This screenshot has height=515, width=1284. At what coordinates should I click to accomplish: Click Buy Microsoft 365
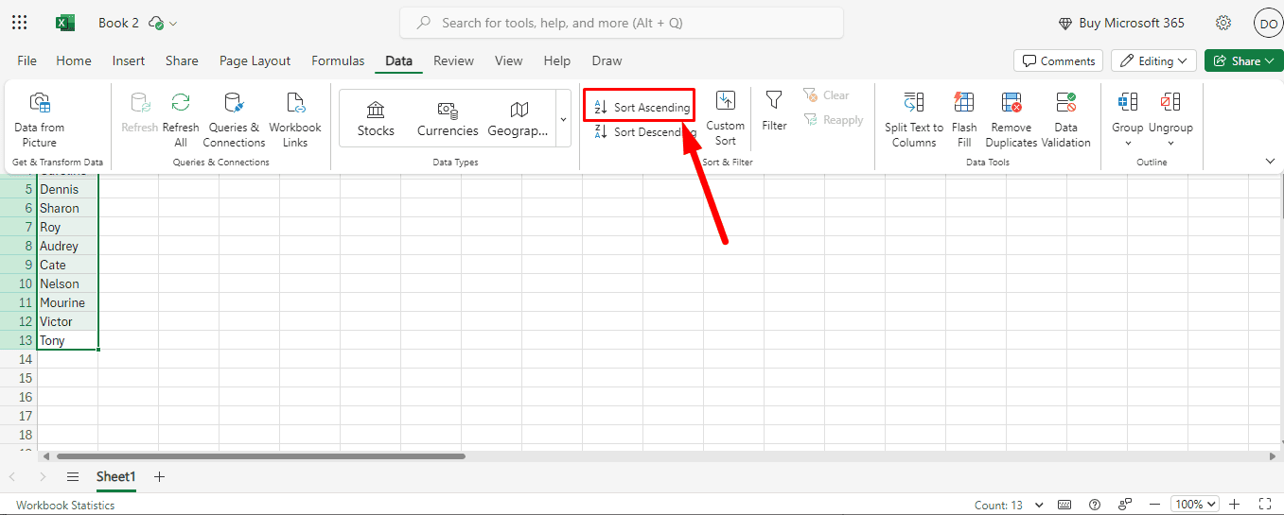(1120, 23)
